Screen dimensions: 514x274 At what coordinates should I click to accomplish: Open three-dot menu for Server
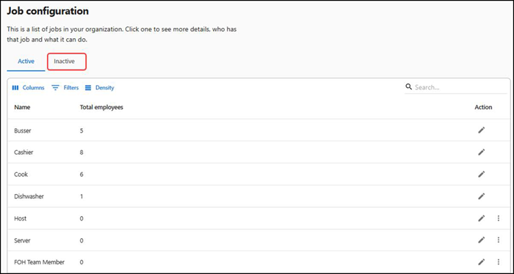point(499,240)
